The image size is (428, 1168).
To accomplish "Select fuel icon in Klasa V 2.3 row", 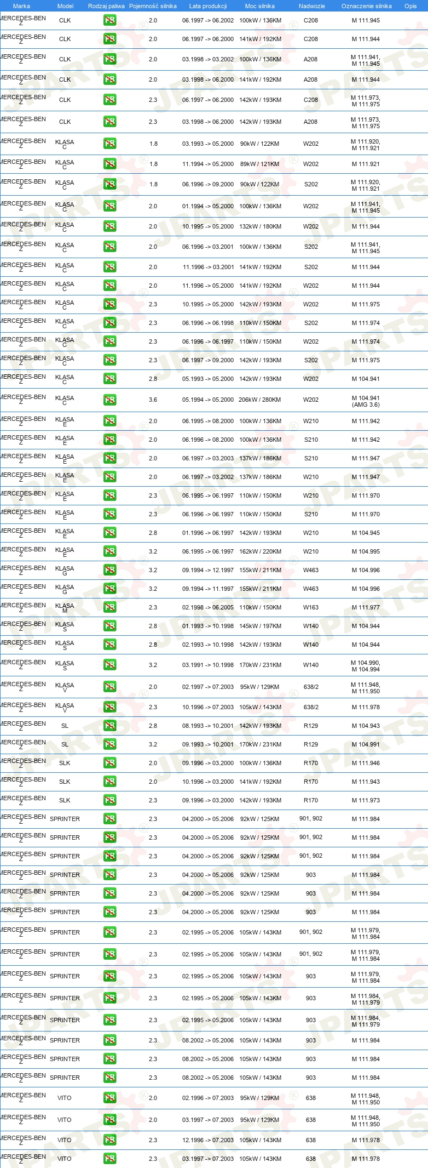I will point(109,707).
